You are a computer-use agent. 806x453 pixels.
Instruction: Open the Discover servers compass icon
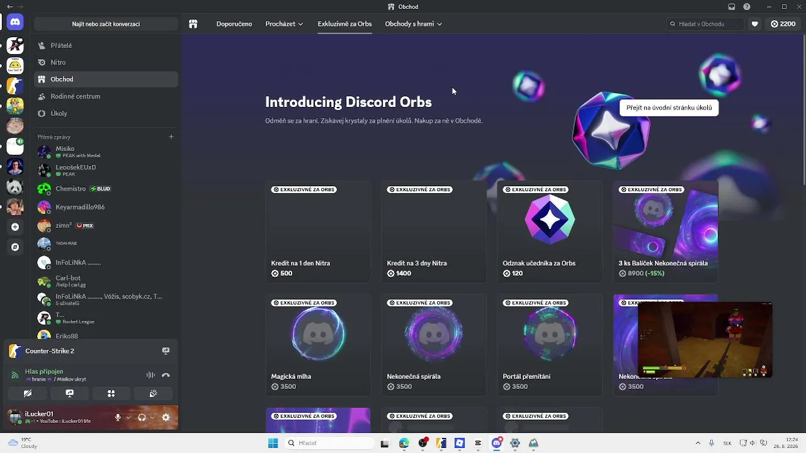[15, 247]
